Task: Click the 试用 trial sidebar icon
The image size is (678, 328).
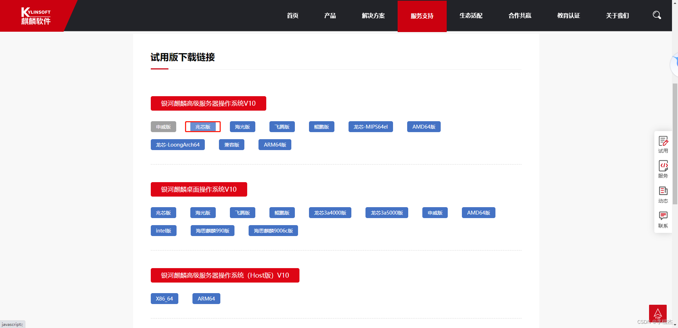Action: point(663,144)
